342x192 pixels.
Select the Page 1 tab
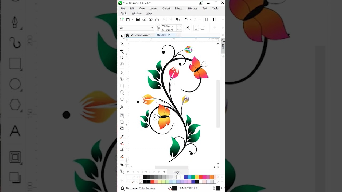178,172
